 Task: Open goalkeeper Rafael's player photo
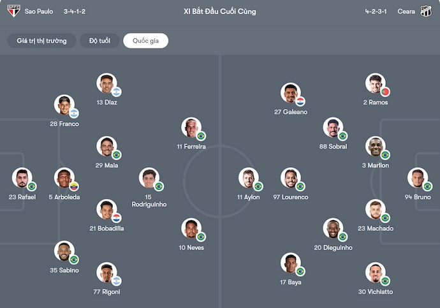21,177
